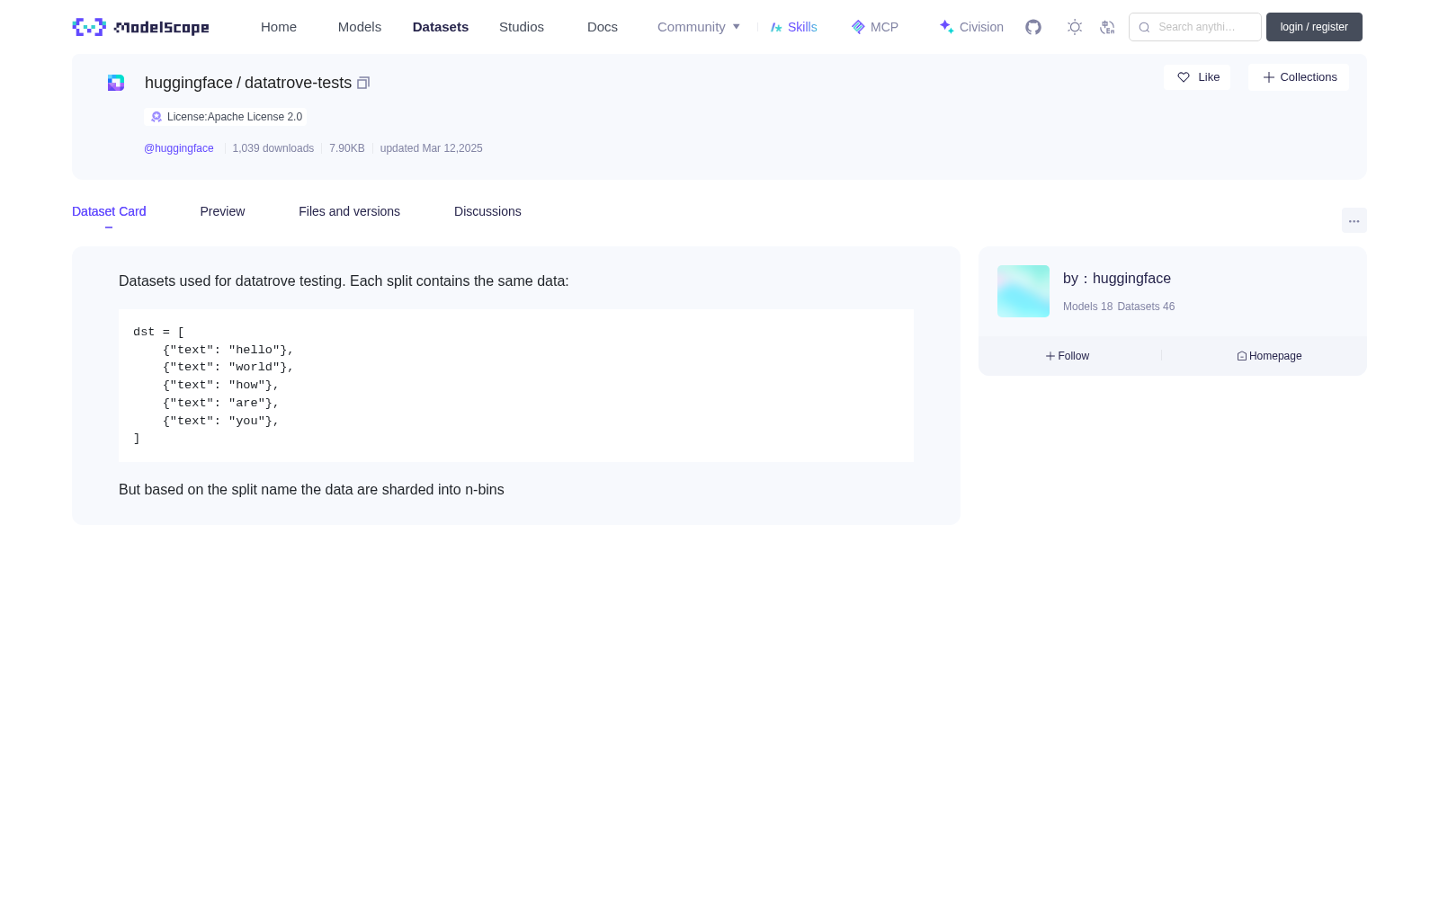The width and height of the screenshot is (1439, 899).
Task: Open the GitHub icon link
Action: point(1033,27)
